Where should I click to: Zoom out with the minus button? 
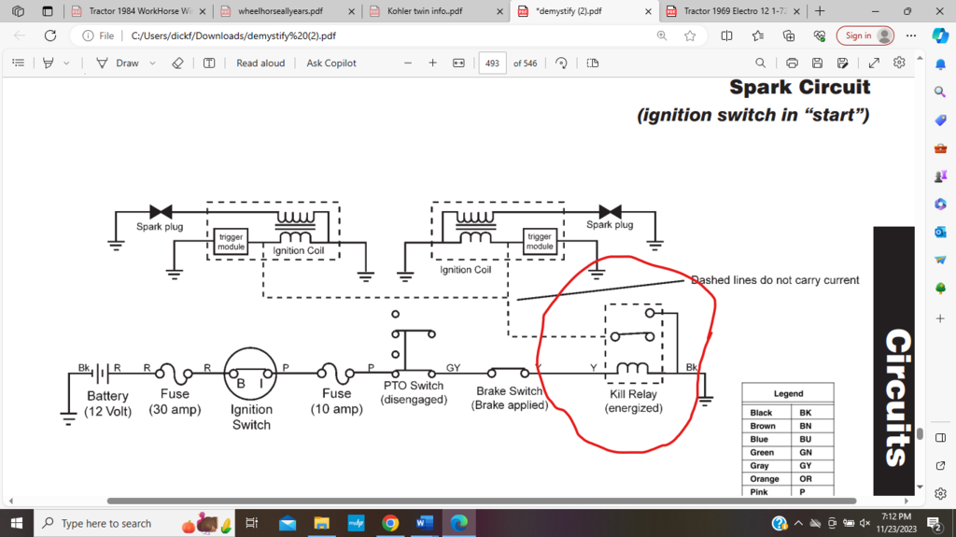pyautogui.click(x=407, y=64)
